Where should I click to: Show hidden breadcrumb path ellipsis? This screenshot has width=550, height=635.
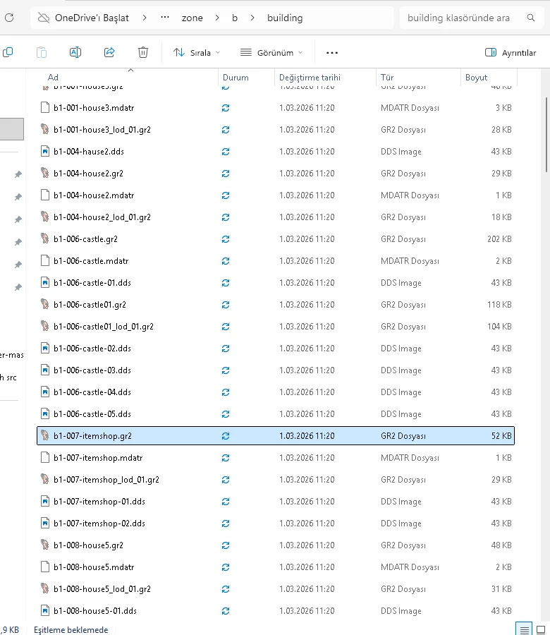[165, 18]
